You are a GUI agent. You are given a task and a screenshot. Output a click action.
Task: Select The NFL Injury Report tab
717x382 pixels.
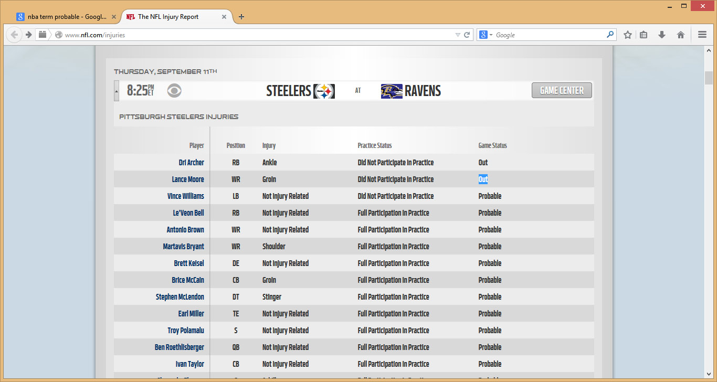tap(175, 17)
